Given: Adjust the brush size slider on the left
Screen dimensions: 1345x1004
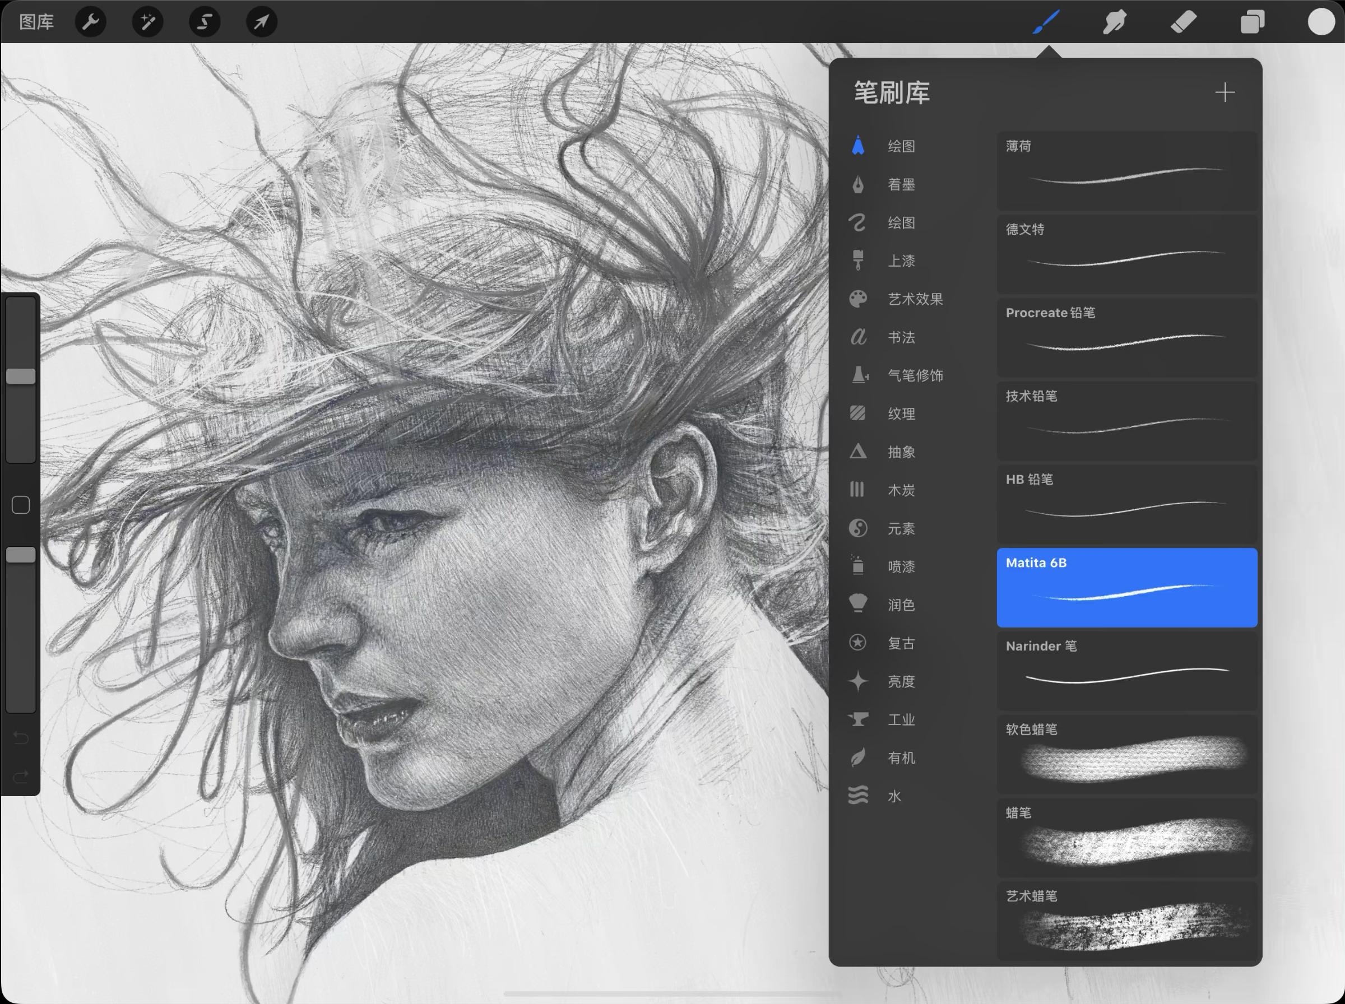Looking at the screenshot, I should [20, 375].
